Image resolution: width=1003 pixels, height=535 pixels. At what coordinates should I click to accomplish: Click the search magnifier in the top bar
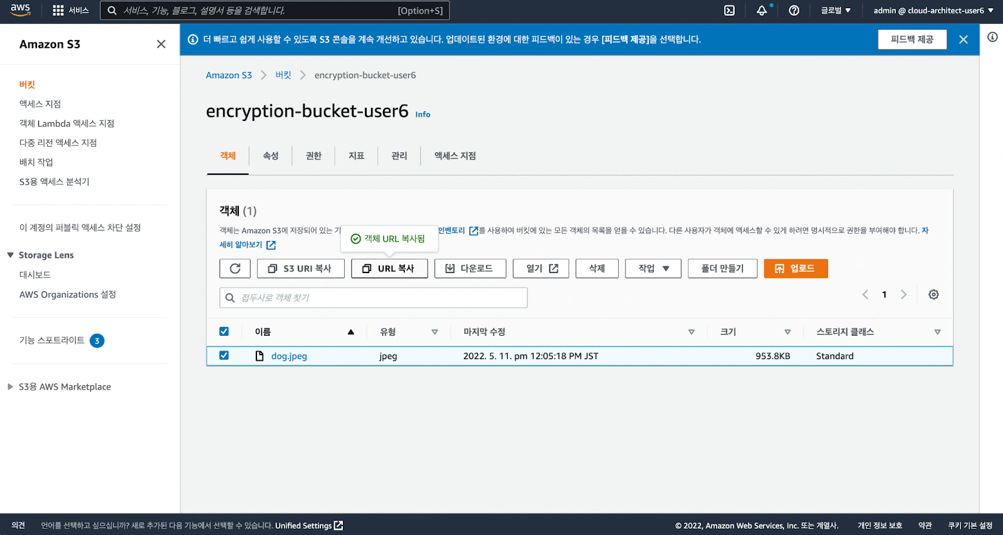tap(112, 11)
